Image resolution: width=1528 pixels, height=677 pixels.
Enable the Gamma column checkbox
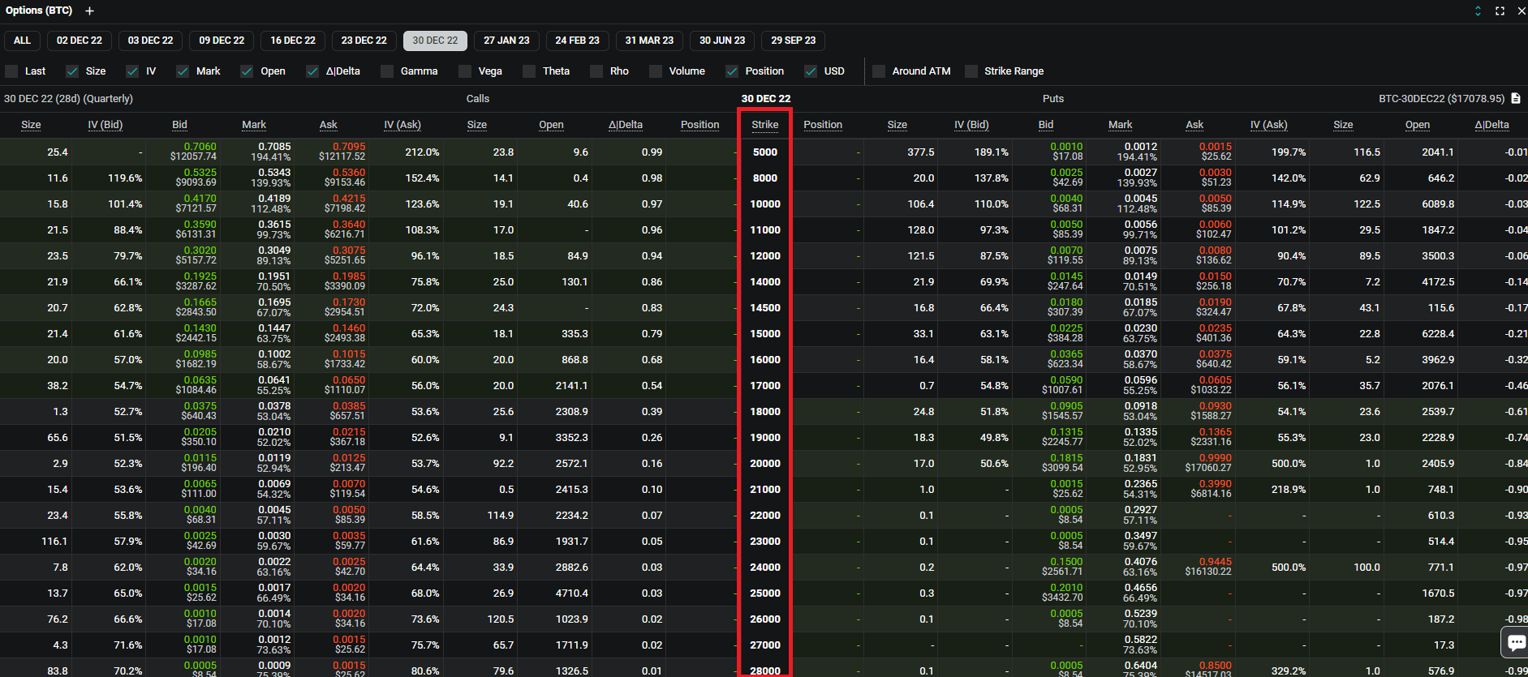(x=387, y=71)
